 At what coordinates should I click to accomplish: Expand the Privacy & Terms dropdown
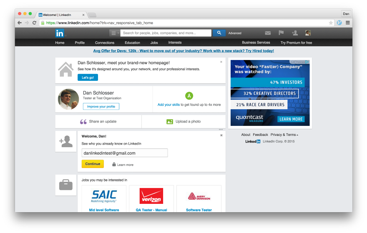(284, 135)
